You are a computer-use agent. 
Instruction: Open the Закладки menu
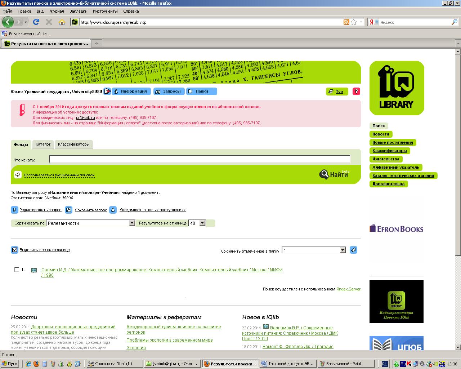[x=78, y=11]
